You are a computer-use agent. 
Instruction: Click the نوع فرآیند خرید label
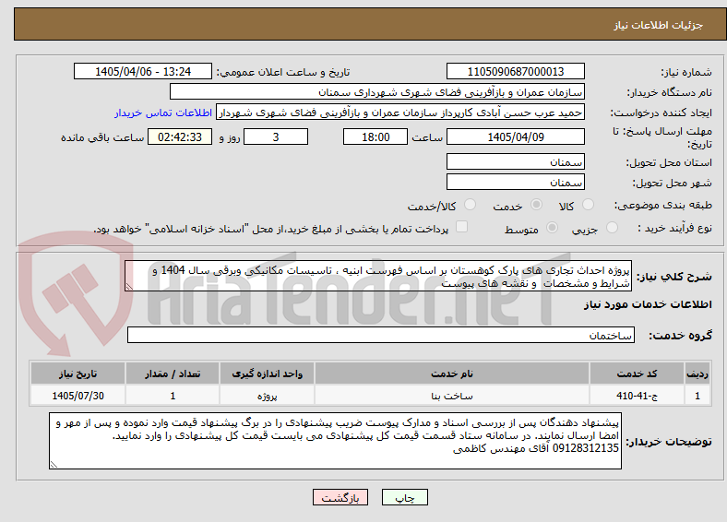(x=674, y=228)
